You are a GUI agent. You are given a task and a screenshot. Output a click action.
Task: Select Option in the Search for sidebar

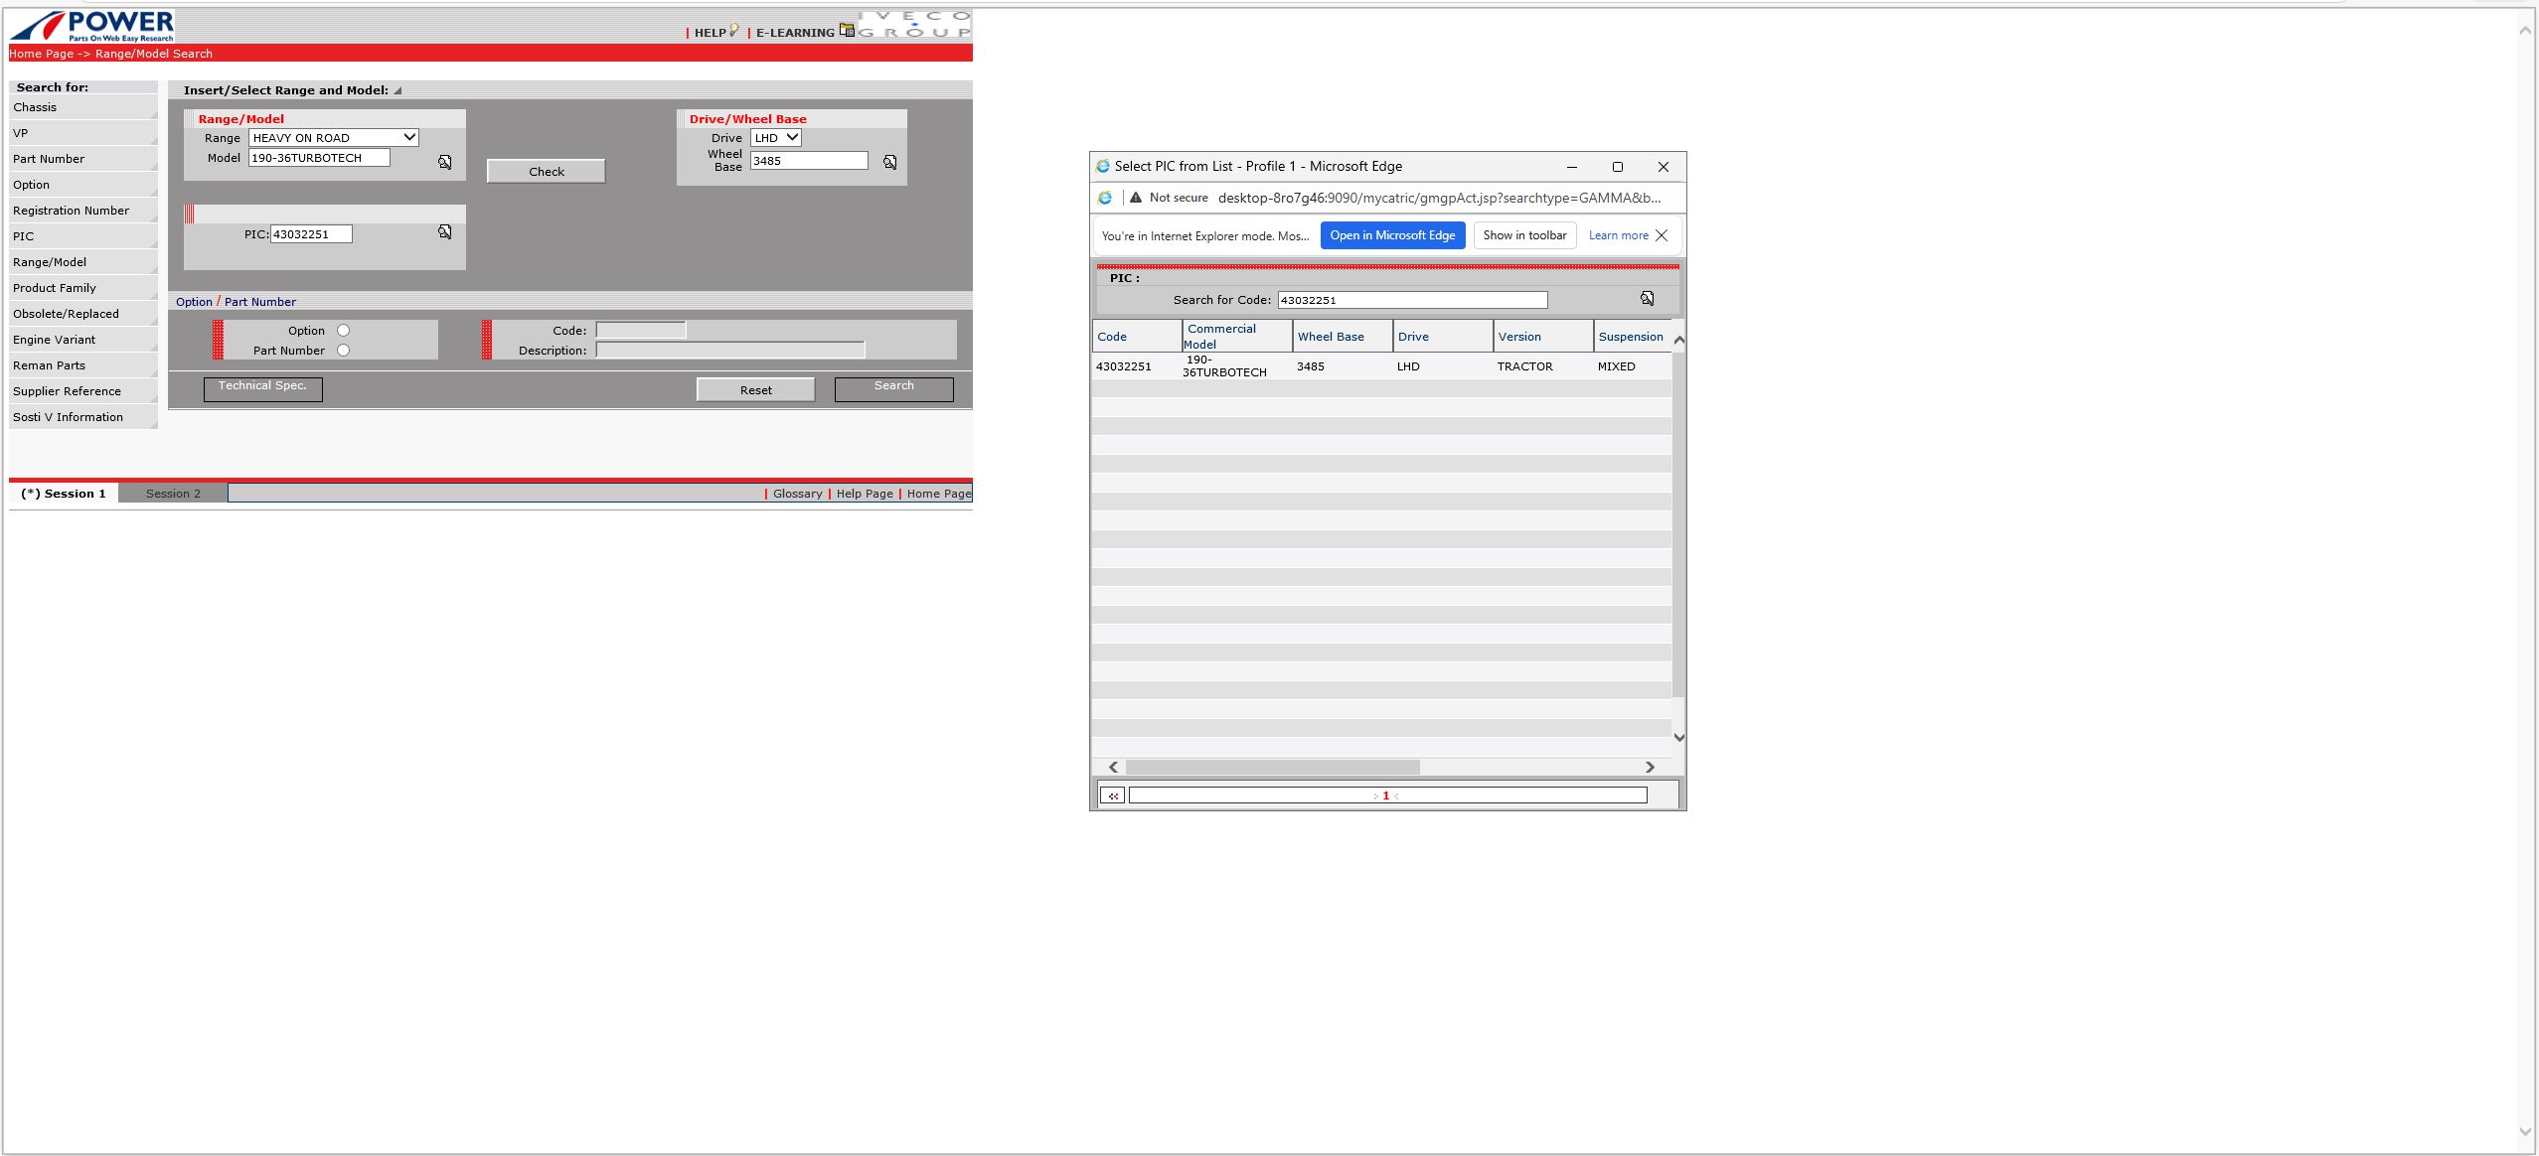[83, 185]
